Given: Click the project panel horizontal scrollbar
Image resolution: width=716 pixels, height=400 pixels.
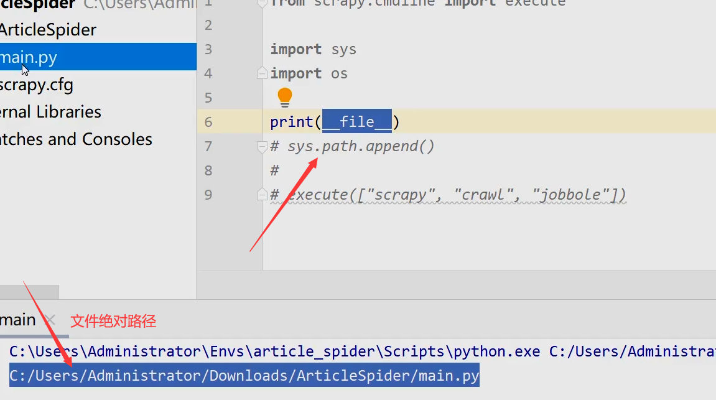Looking at the screenshot, I should tap(29, 292).
